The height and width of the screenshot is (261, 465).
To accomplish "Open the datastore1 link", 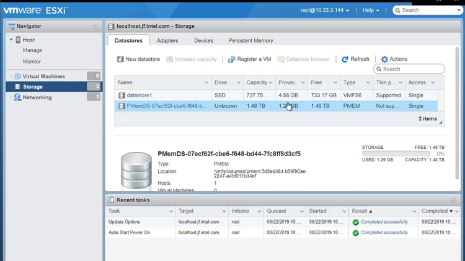I will click(x=139, y=95).
